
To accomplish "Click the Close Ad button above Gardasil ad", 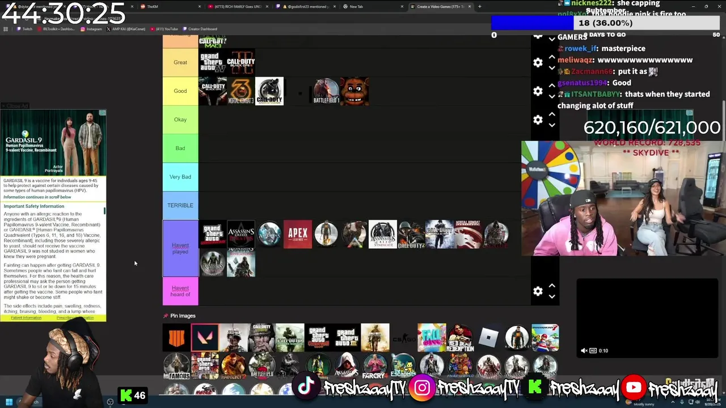I will (x=15, y=106).
